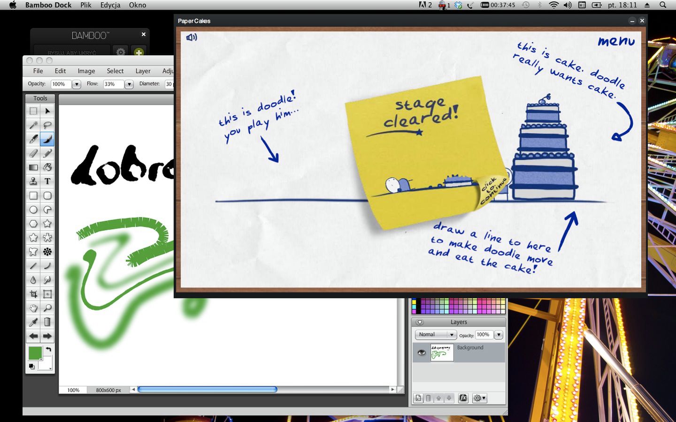Select the crop tool
The width and height of the screenshot is (676, 422).
click(x=33, y=294)
